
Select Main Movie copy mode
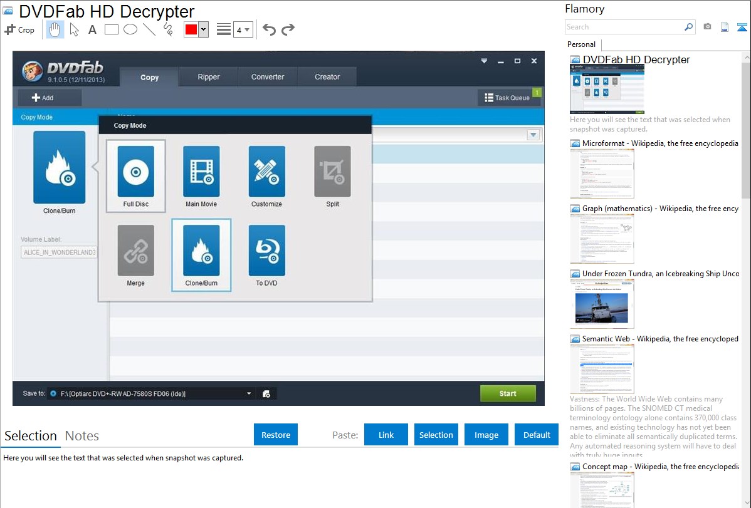pos(201,176)
